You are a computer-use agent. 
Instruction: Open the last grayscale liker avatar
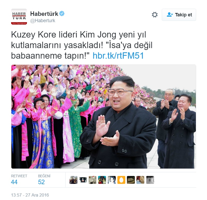pos(150,180)
